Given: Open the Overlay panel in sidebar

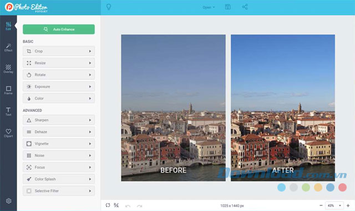Looking at the screenshot, I should [x=8, y=69].
